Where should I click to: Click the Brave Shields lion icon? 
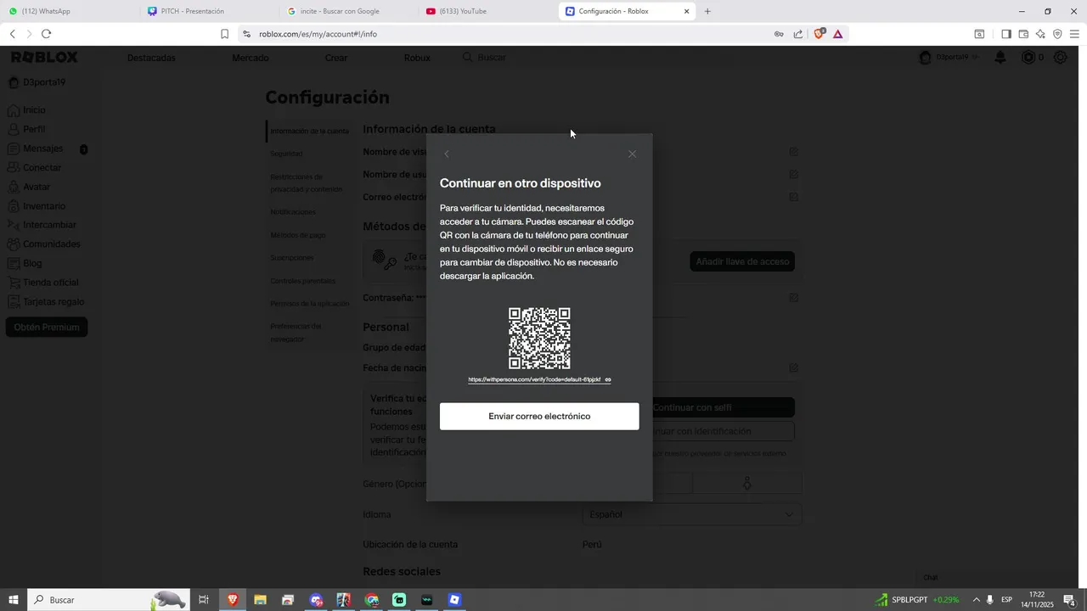click(819, 34)
